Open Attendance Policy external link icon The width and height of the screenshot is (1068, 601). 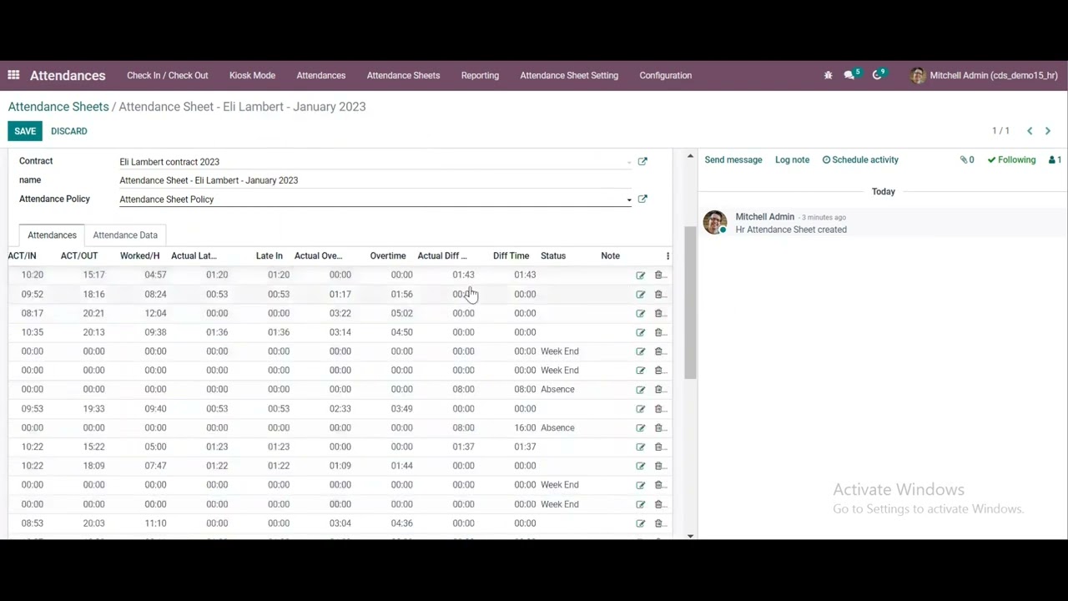(x=642, y=199)
